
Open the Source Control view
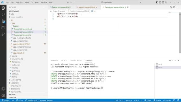coord(3,21)
